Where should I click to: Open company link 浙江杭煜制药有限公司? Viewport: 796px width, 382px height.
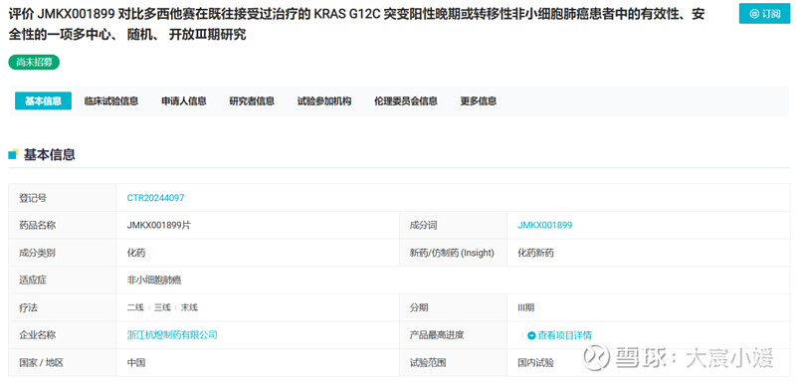(x=172, y=335)
